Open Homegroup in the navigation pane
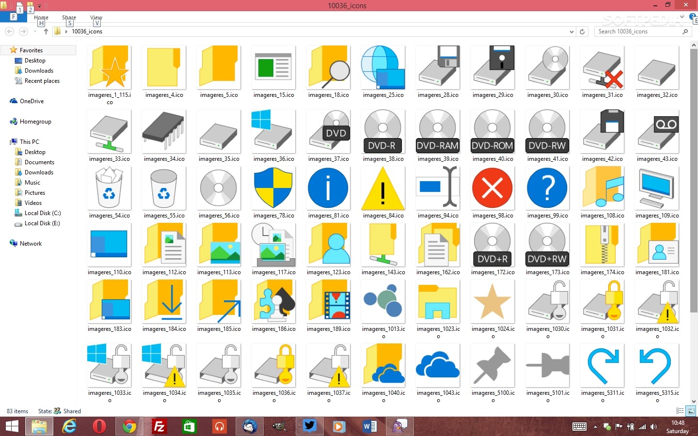698x436 pixels. pos(35,122)
